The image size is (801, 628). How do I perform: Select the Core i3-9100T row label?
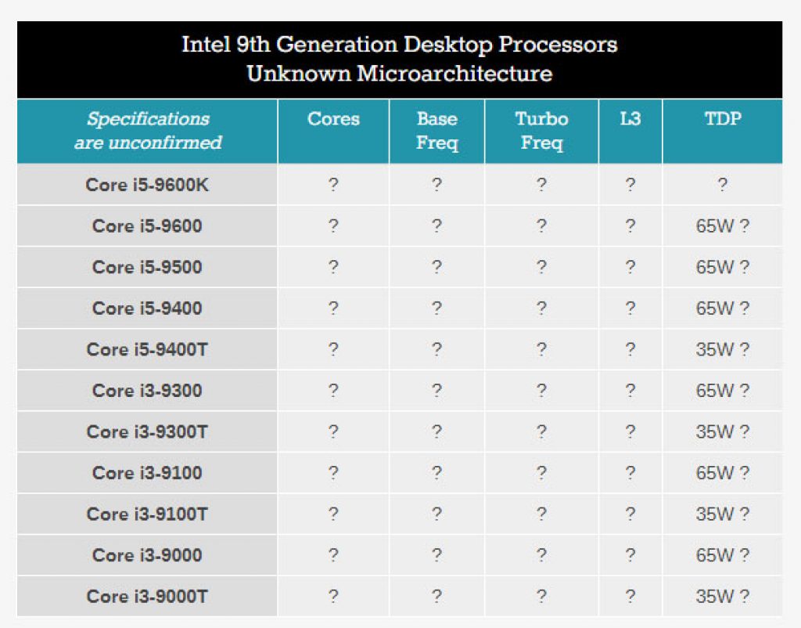pos(146,514)
